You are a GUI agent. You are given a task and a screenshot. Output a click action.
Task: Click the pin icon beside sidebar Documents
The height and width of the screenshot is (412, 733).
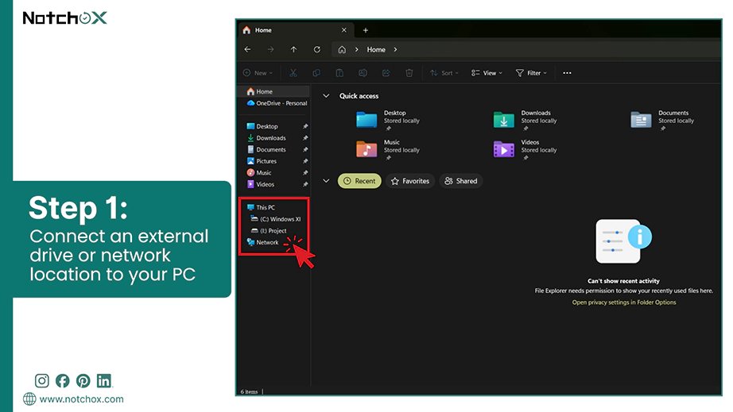point(305,150)
